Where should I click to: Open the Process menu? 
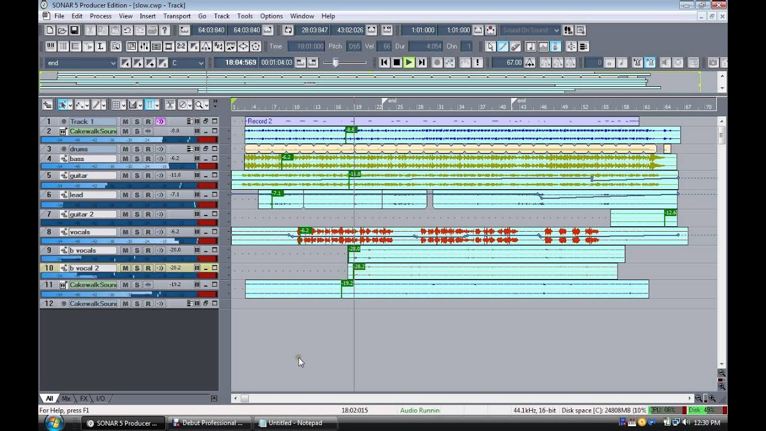101,16
